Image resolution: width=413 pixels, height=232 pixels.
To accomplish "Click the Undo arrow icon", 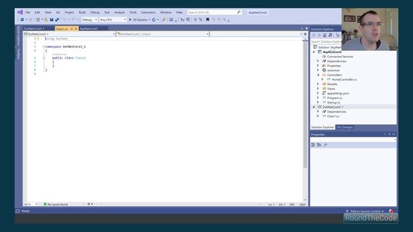I will click(65, 20).
